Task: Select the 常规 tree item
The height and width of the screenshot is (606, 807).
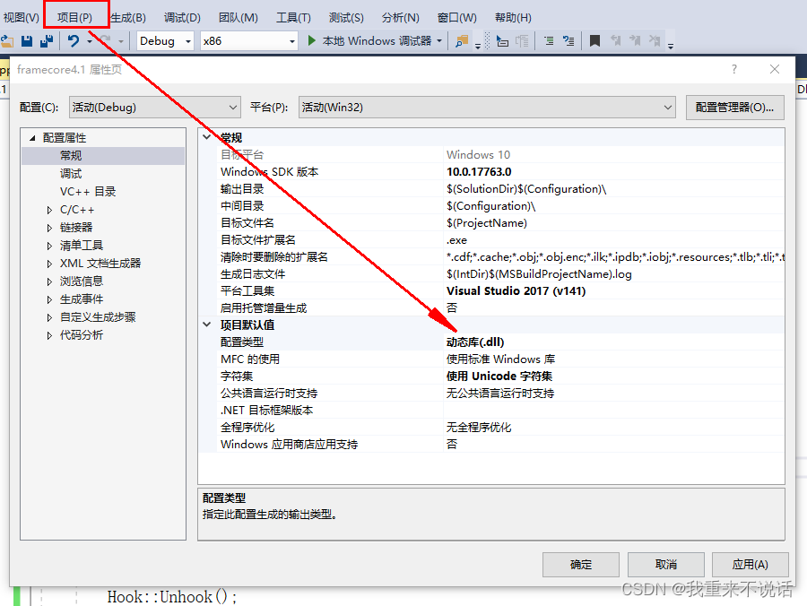Action: (x=71, y=155)
